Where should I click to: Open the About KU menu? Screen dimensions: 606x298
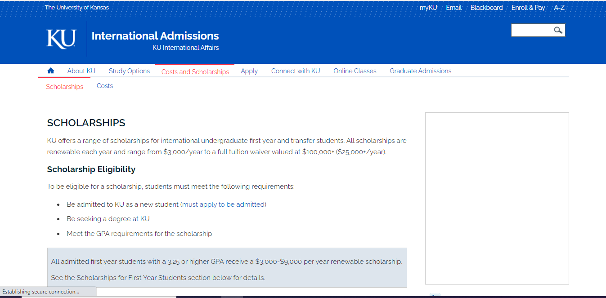pos(81,71)
